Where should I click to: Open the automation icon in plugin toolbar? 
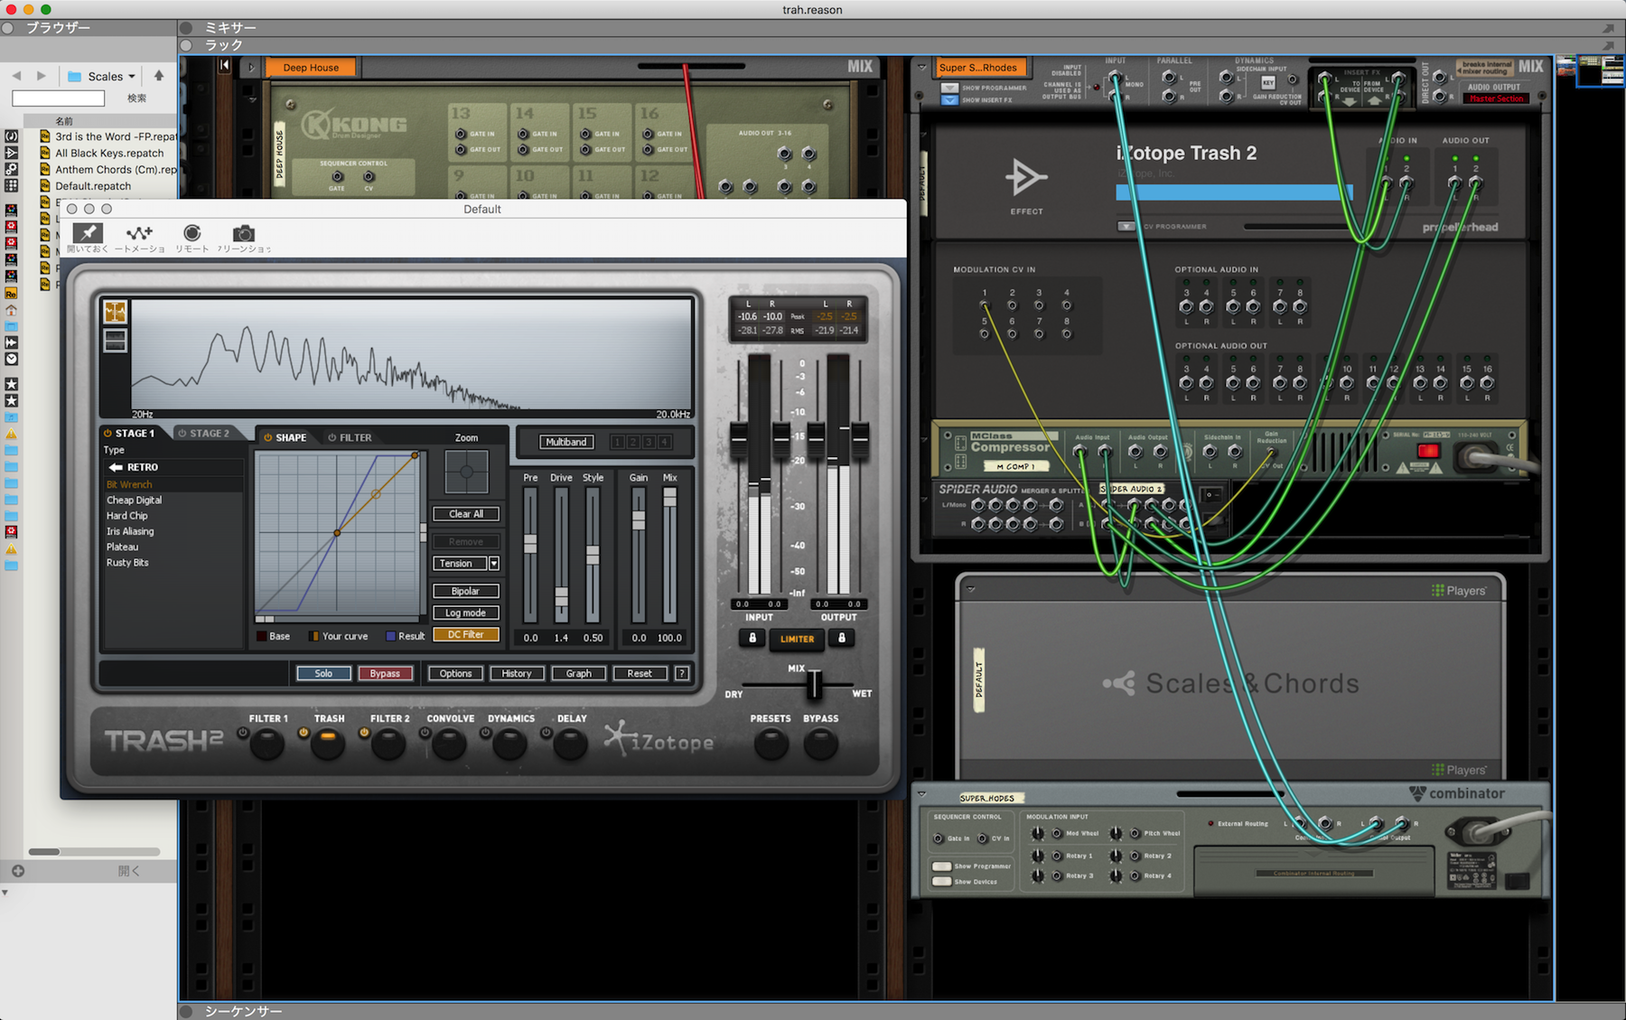pyautogui.click(x=139, y=233)
